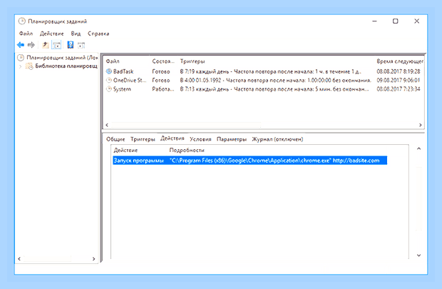The width and height of the screenshot is (442, 289).
Task: Maximize the Task Scheduler window
Action: click(x=396, y=21)
